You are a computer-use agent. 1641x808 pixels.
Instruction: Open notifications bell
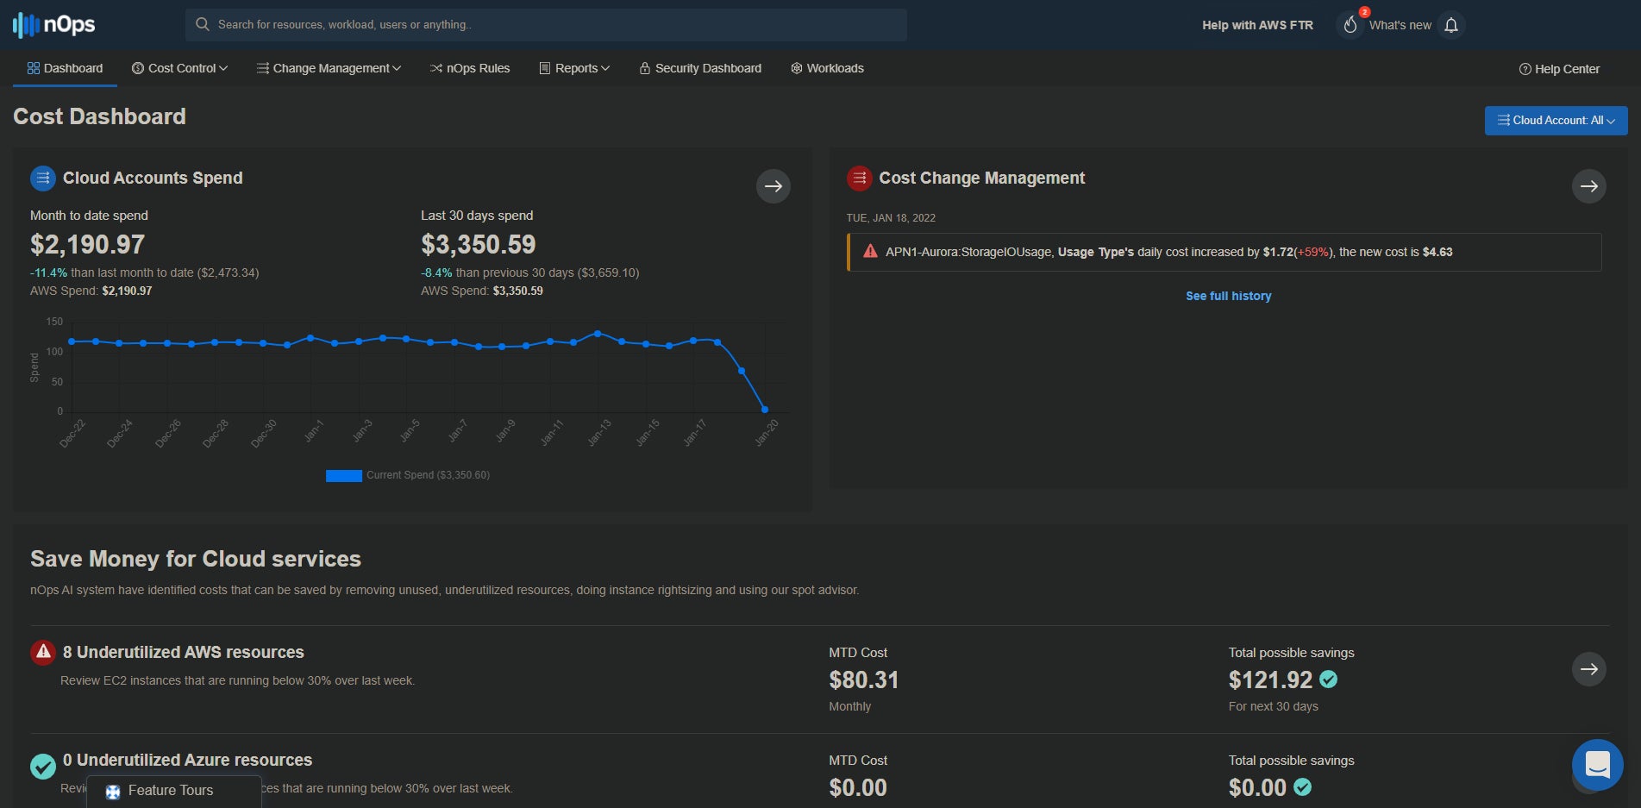[1451, 25]
